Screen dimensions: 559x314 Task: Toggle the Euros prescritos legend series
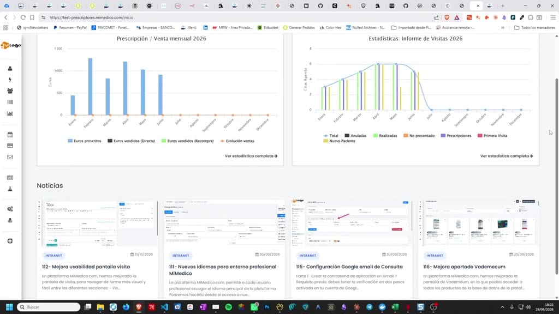[85, 141]
